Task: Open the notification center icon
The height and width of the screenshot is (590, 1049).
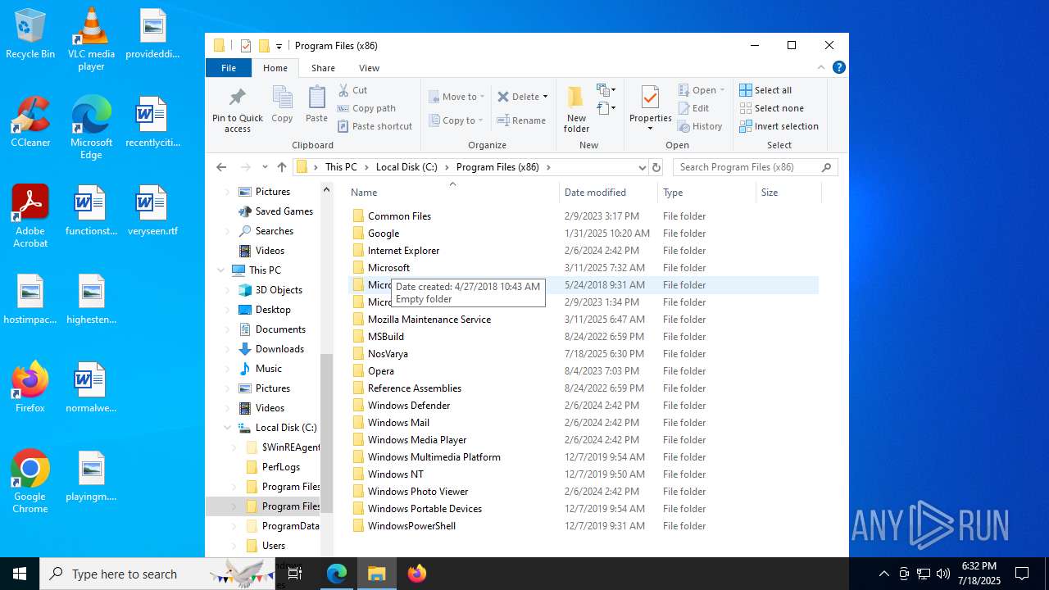Action: coord(1022,574)
